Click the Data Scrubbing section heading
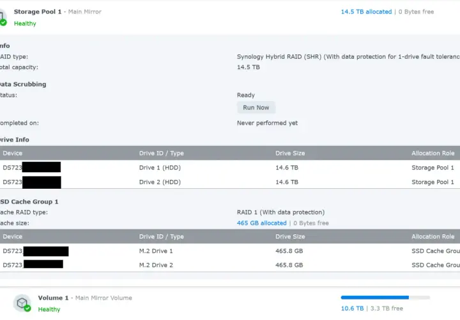Screen dimensions: 460x320 click(x=23, y=84)
